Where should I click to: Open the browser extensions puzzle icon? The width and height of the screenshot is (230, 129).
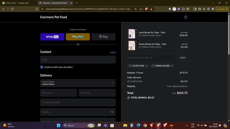pyautogui.click(x=183, y=9)
